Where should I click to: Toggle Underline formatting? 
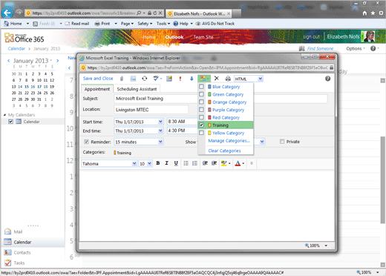coord(176,163)
